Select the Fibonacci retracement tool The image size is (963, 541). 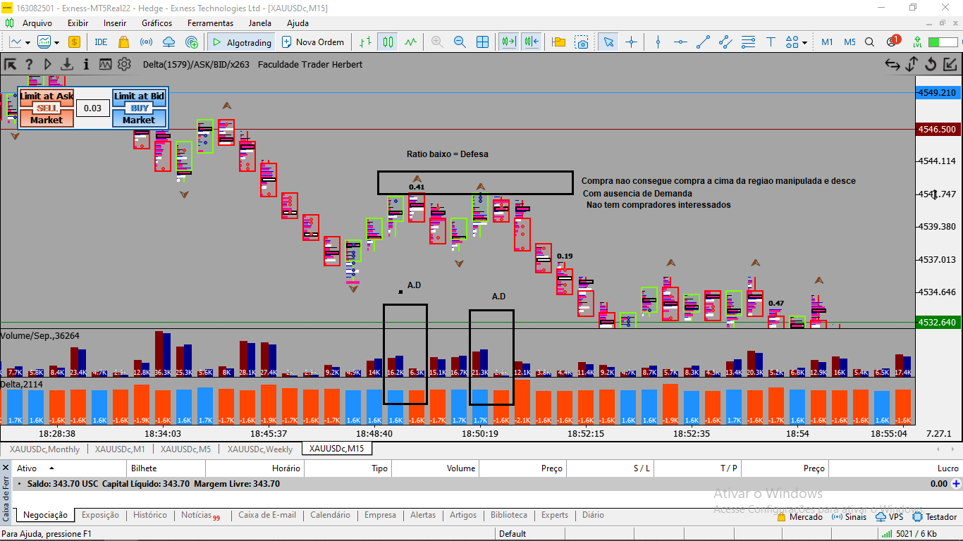pos(749,42)
